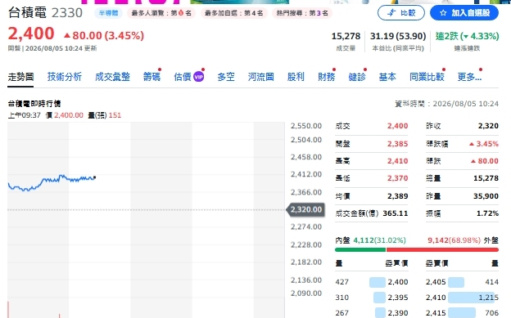Open the 財務 tab
Viewport: 511px width, 318px height.
(326, 77)
